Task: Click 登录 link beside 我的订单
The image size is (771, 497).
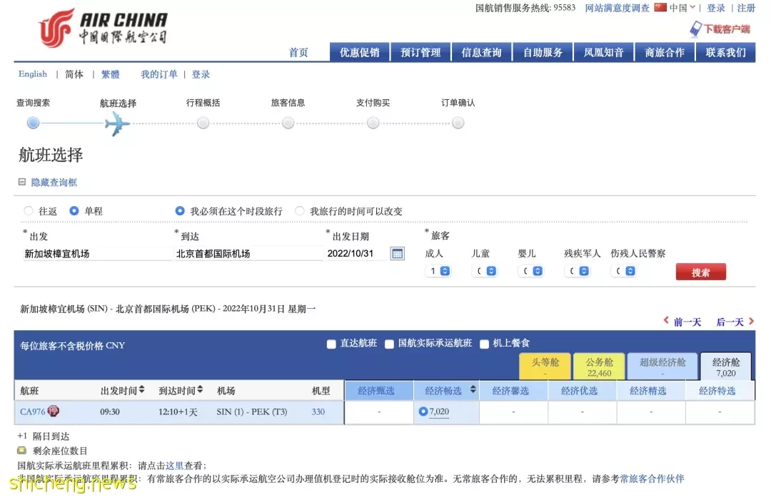Action: point(201,75)
